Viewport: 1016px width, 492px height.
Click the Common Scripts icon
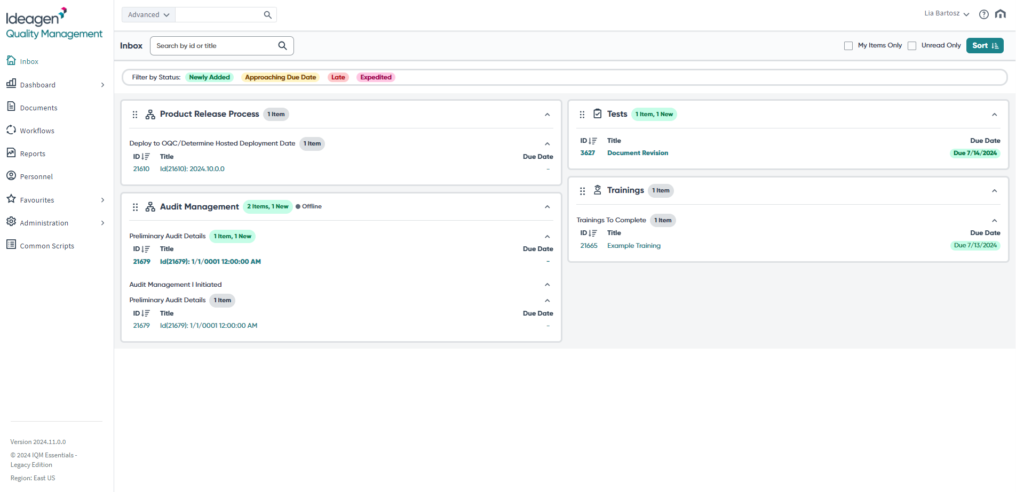point(11,245)
